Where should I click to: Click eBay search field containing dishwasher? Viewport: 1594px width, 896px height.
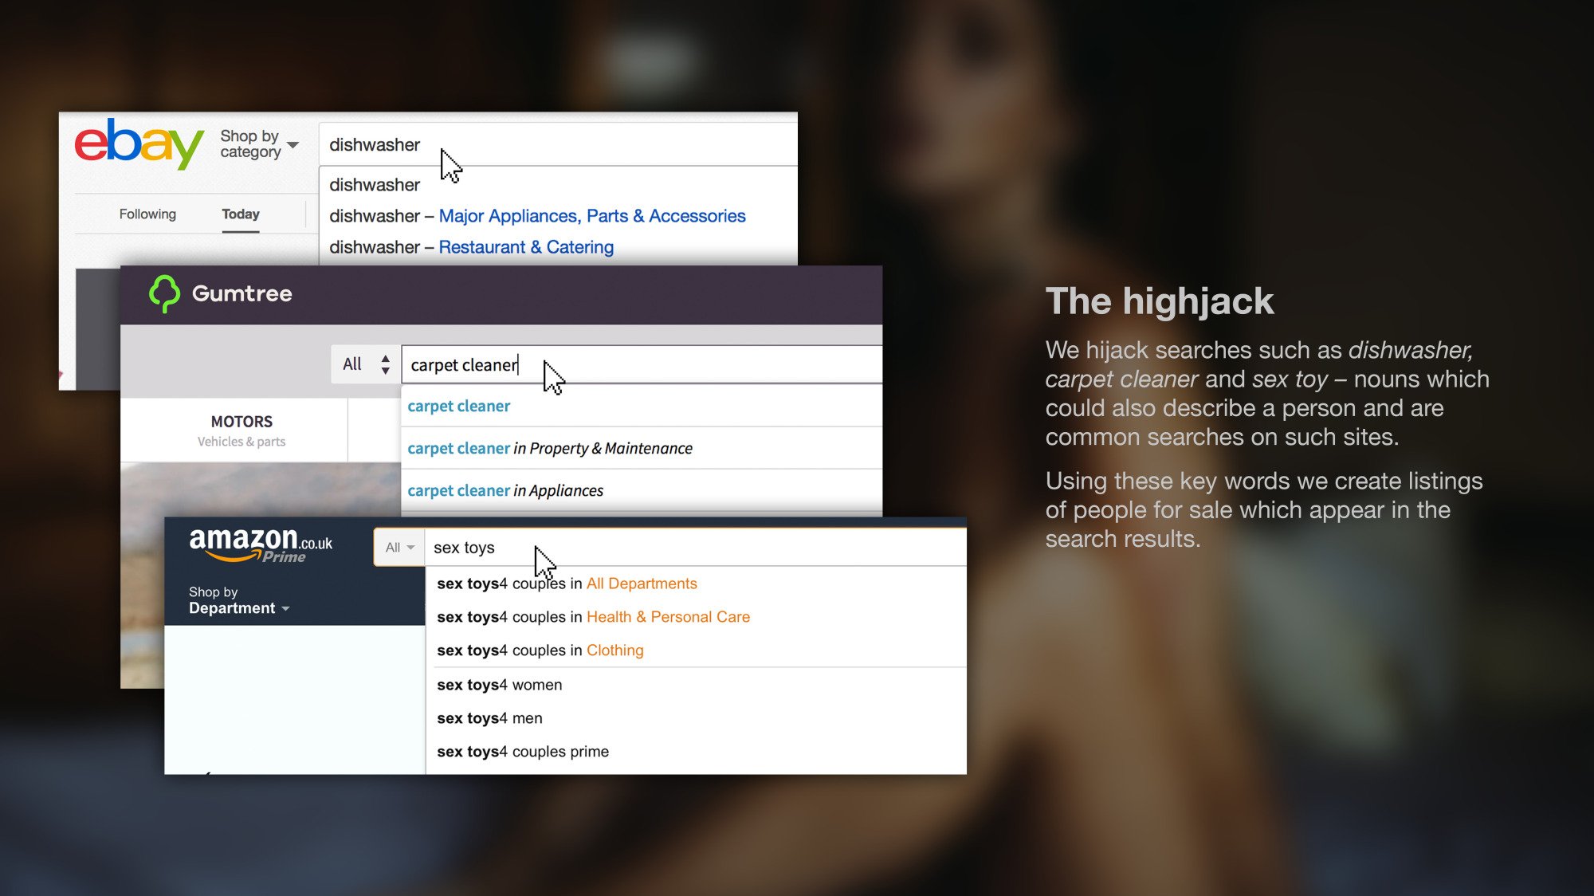(558, 144)
